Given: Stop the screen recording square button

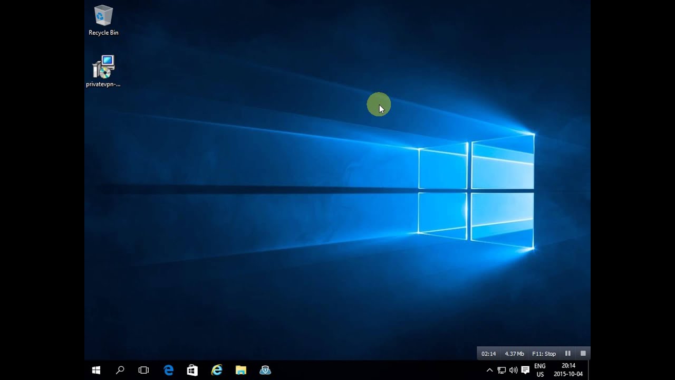Looking at the screenshot, I should [x=583, y=354].
